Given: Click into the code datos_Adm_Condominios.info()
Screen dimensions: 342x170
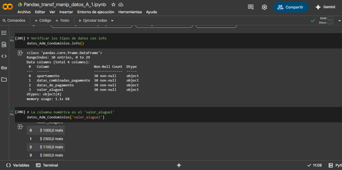Looking at the screenshot, I should point(55,43).
